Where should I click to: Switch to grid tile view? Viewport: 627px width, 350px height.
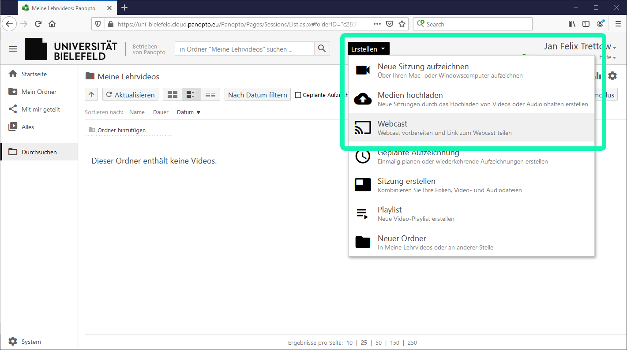coord(173,94)
